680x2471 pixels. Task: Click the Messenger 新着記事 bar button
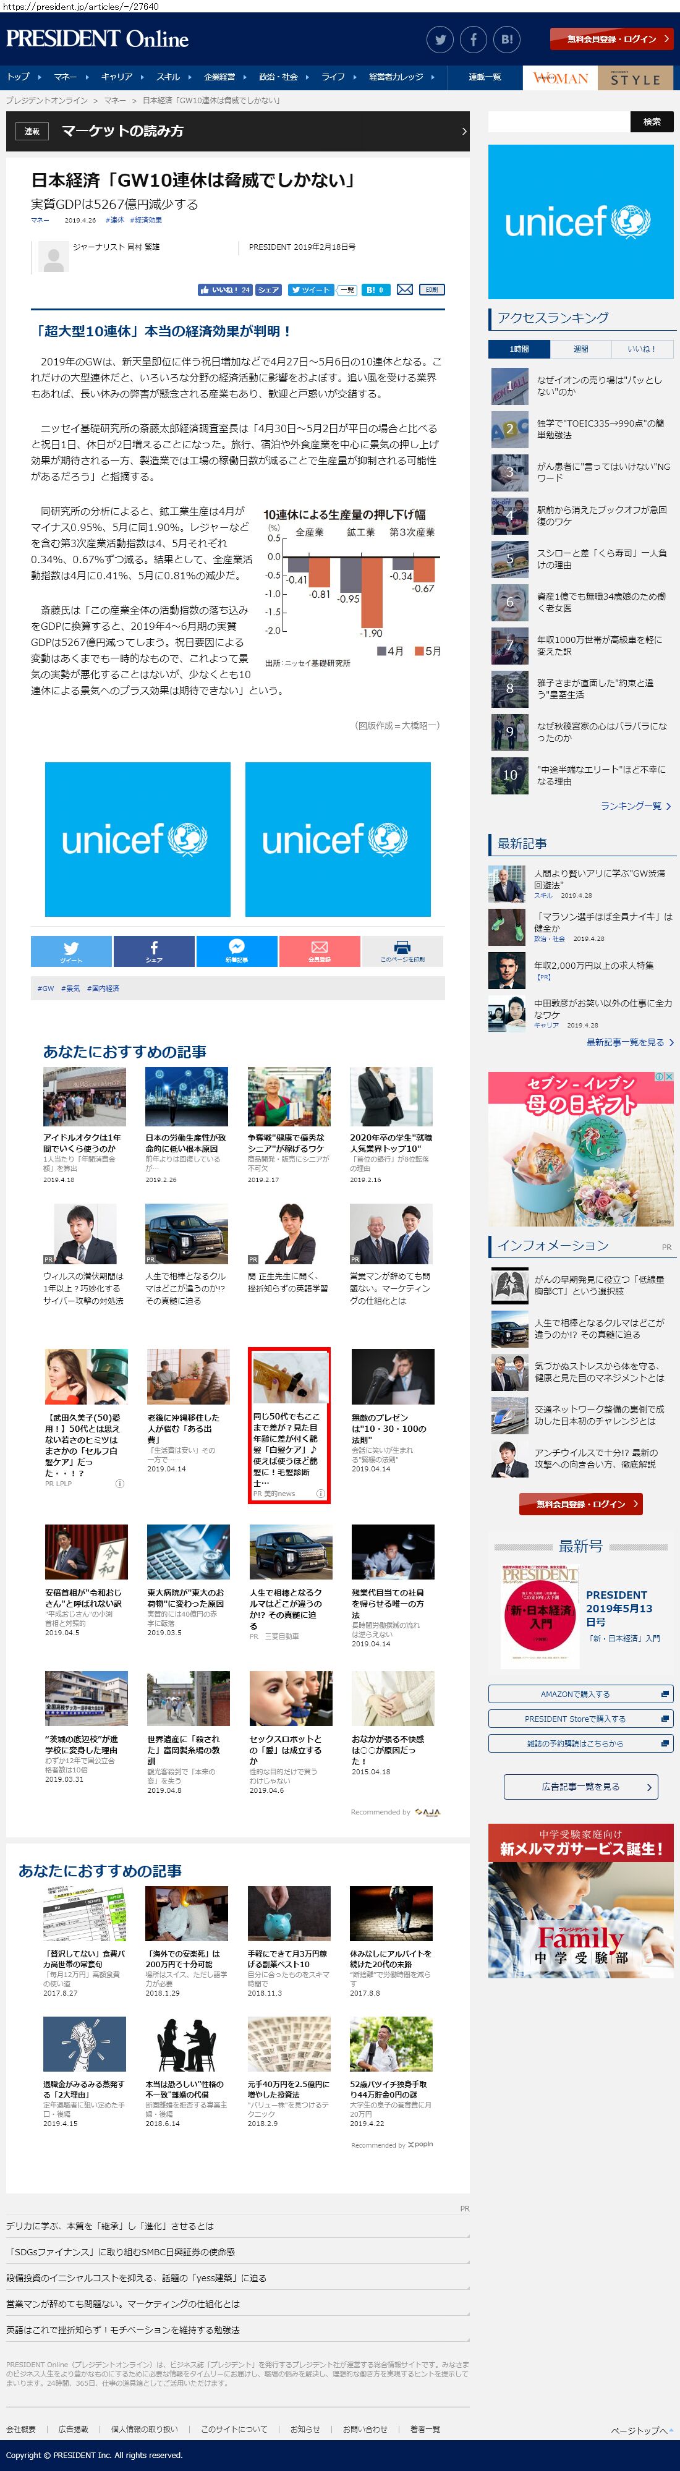(x=237, y=951)
